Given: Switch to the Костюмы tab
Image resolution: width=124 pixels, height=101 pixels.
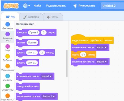Looking at the screenshot, I should [31, 17].
